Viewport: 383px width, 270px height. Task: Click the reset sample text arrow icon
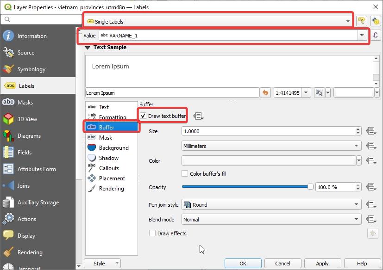point(265,93)
